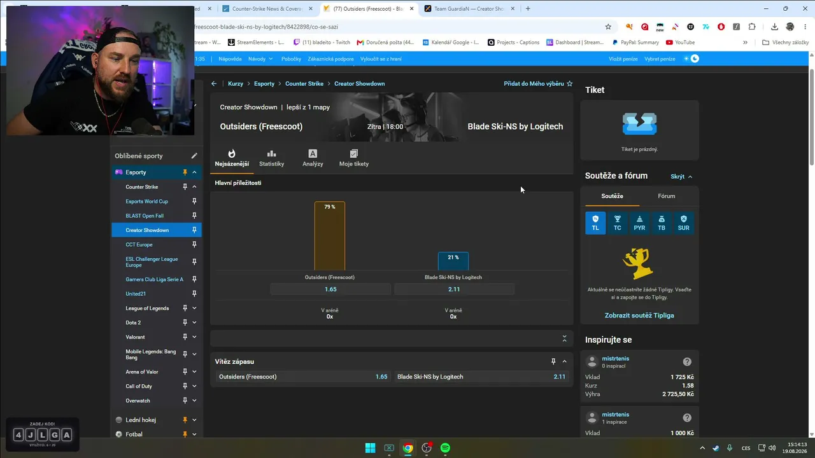Open the Návody dropdown menu

[260, 59]
